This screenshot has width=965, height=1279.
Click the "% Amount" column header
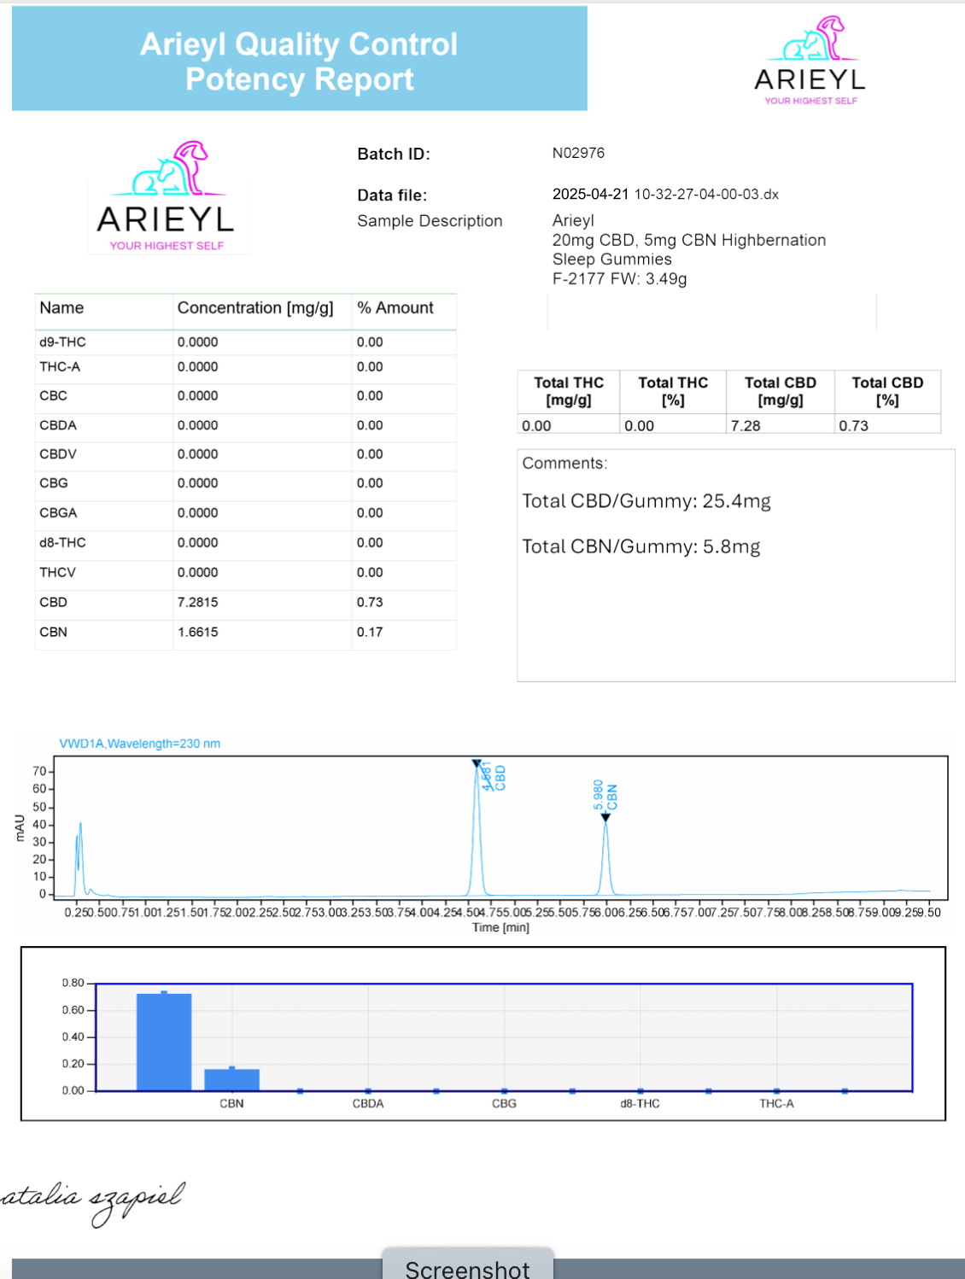[395, 308]
